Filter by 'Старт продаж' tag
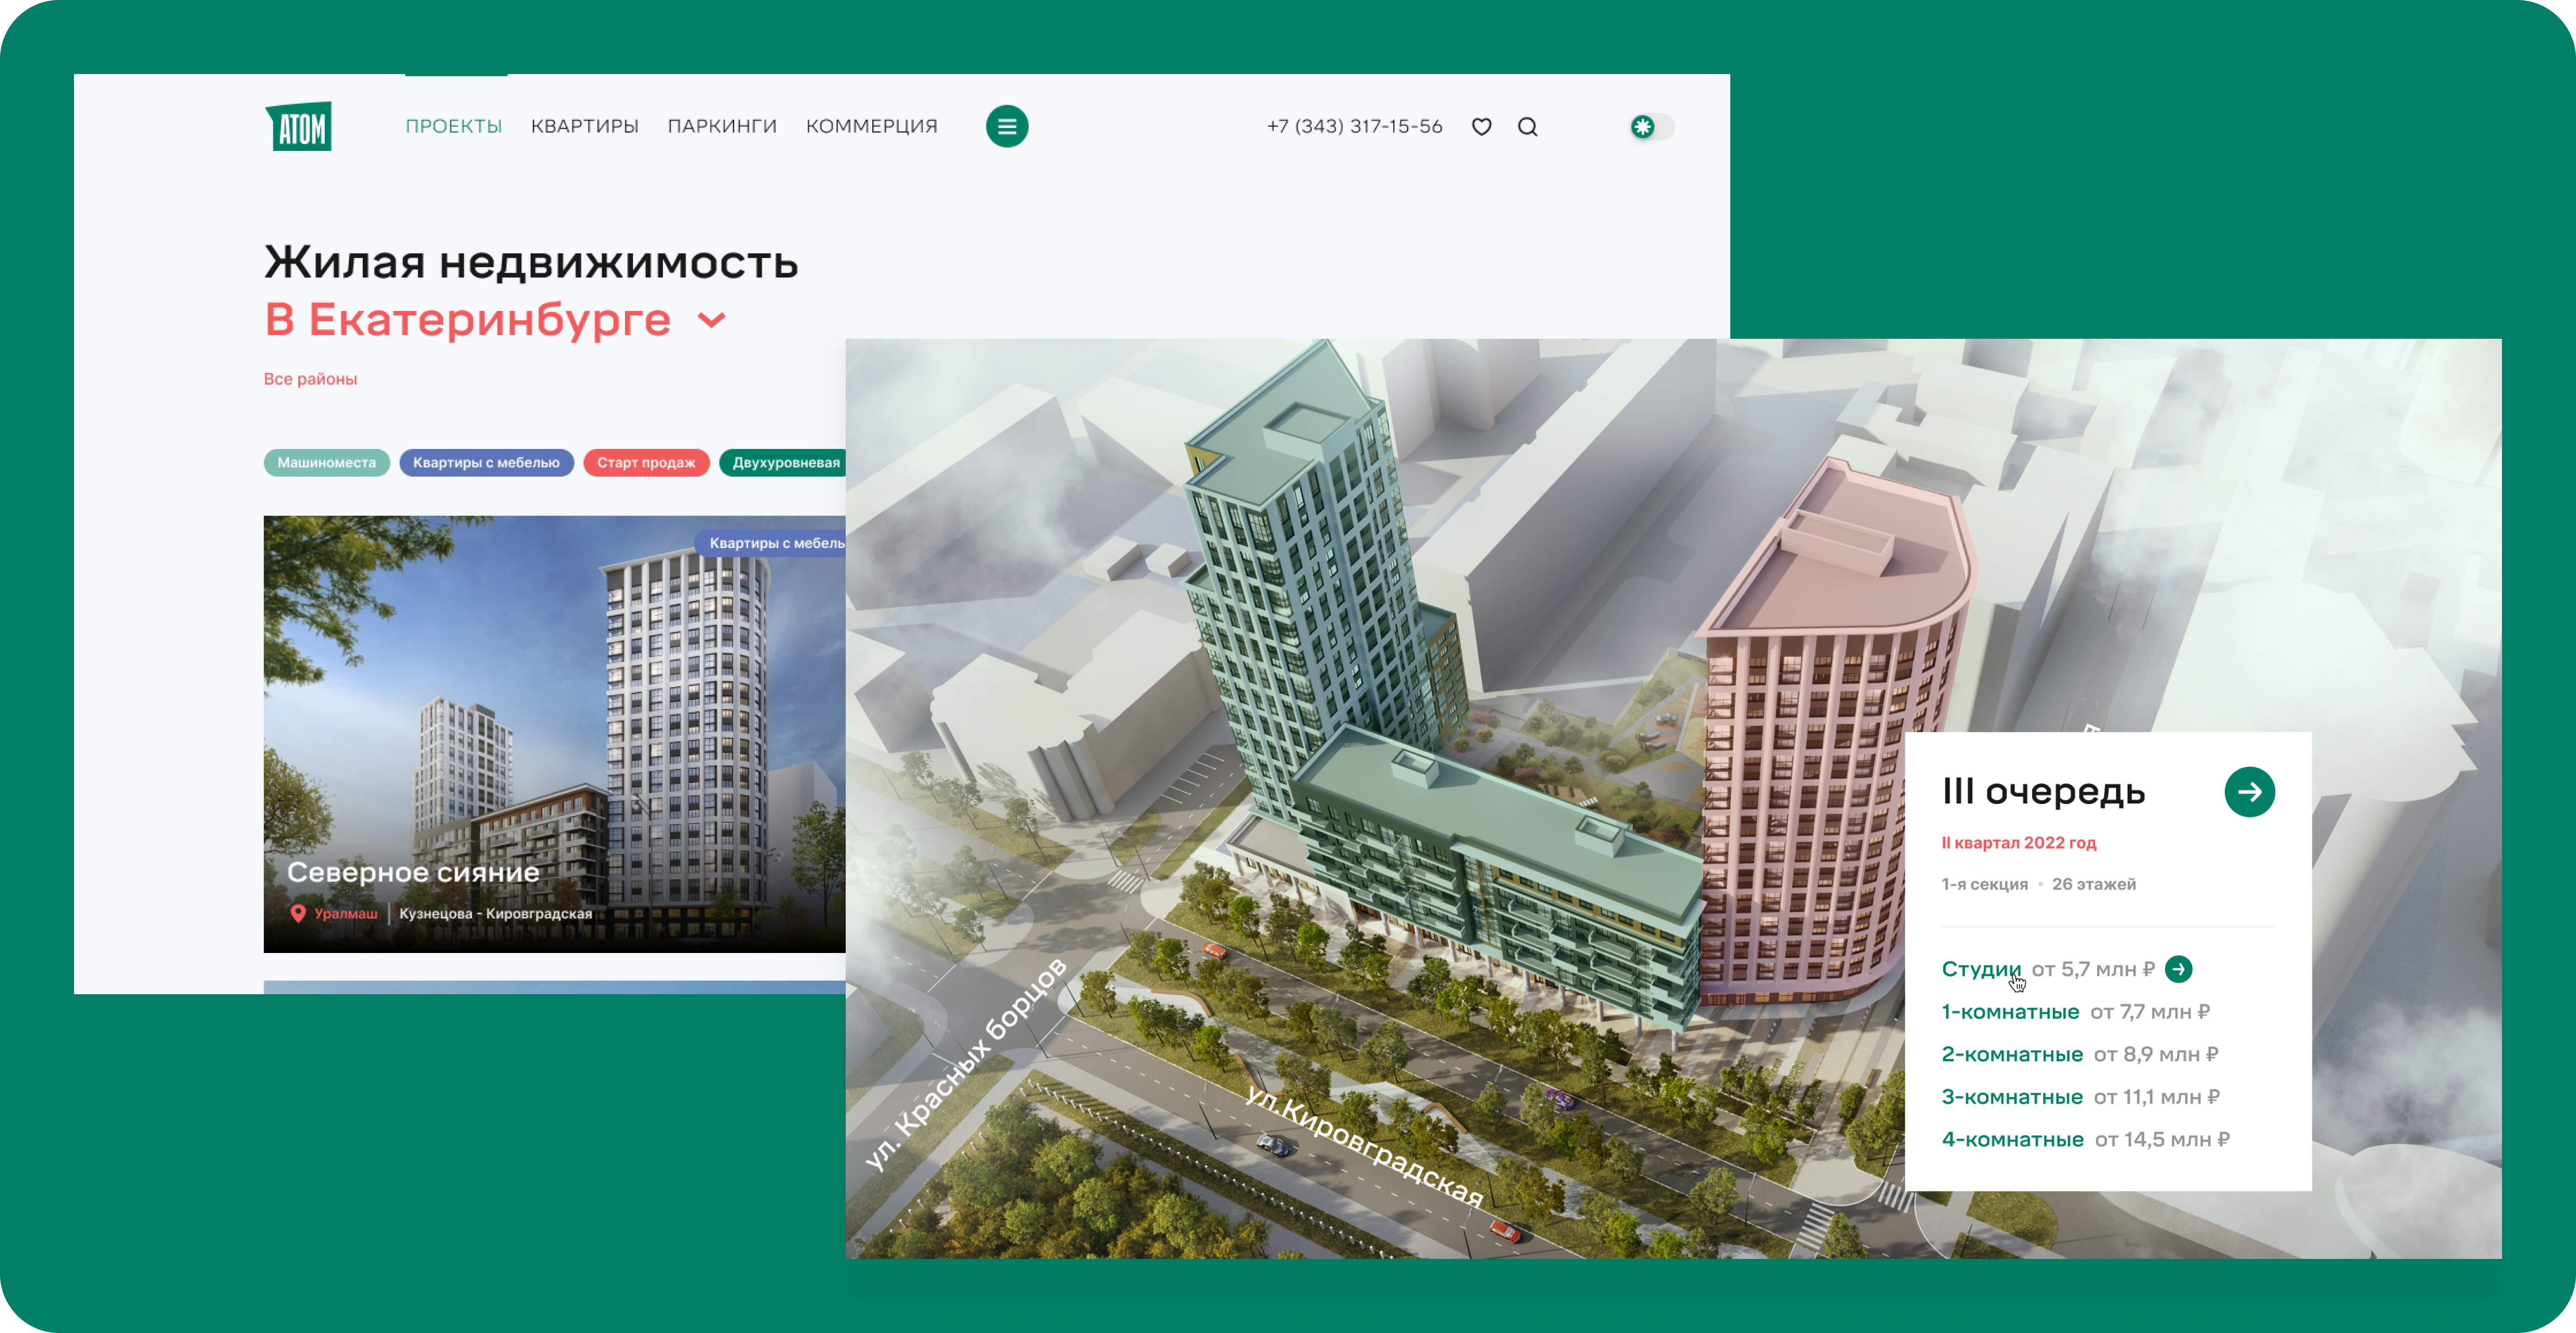Viewport: 2576px width, 1333px height. (x=646, y=462)
